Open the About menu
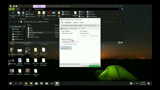This screenshot has height=90, width=160. [x=81, y=22]
